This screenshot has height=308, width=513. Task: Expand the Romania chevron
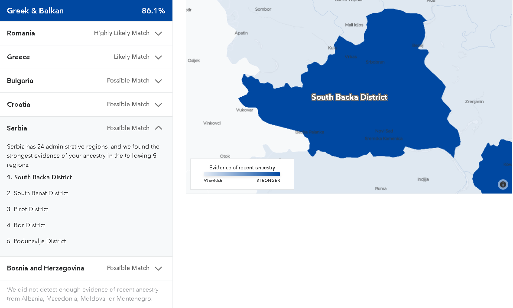pos(158,33)
